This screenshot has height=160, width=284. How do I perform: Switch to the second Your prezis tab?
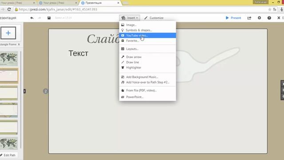[58, 3]
